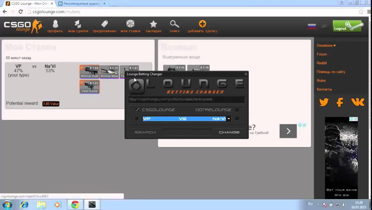Viewport: 372px width, 210px height.
Task: Click the volume speaker tray icon
Action: 344,205
